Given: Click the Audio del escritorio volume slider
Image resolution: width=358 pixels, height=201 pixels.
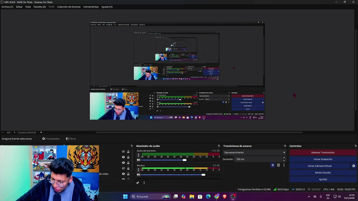Looking at the screenshot, I should point(180,160).
